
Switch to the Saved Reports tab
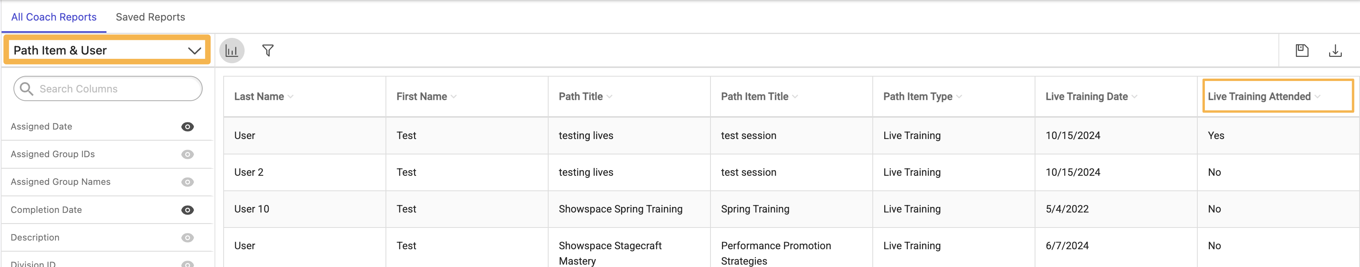tap(150, 17)
